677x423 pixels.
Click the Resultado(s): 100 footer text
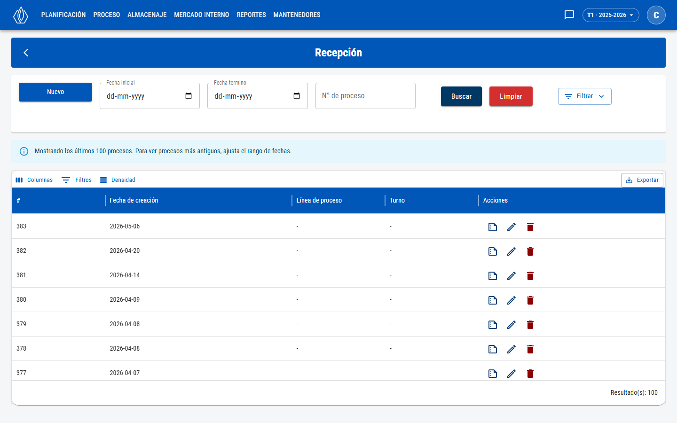(634, 393)
